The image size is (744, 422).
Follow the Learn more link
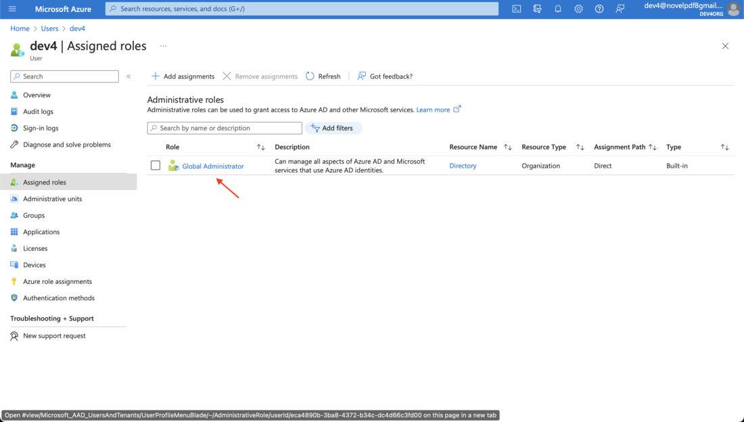coord(433,110)
